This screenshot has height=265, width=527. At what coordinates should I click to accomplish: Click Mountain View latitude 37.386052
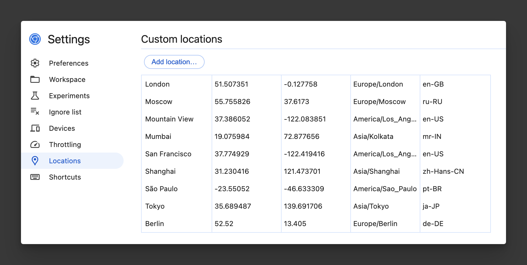pos(232,119)
